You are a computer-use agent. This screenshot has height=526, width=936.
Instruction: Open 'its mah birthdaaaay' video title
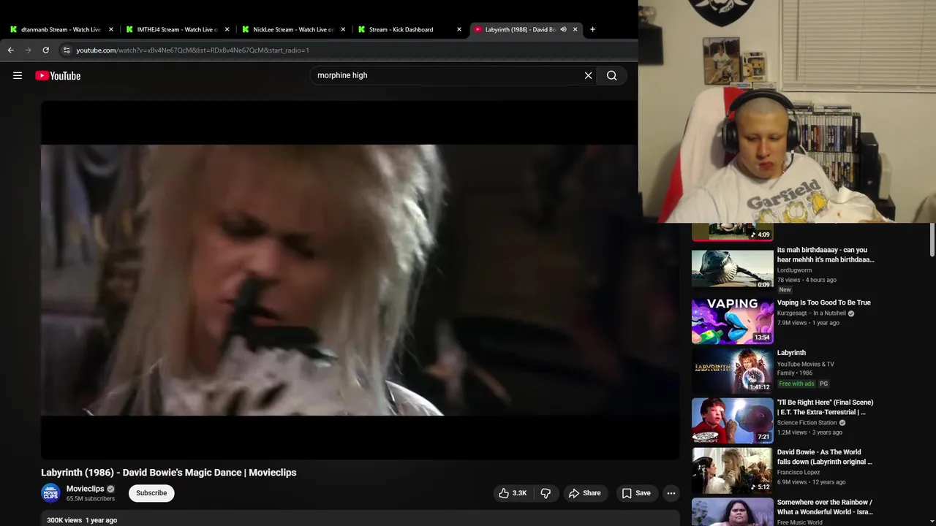point(826,255)
